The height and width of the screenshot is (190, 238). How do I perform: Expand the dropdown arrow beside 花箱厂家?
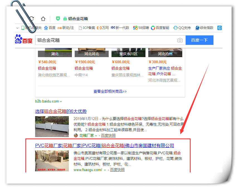96,136
